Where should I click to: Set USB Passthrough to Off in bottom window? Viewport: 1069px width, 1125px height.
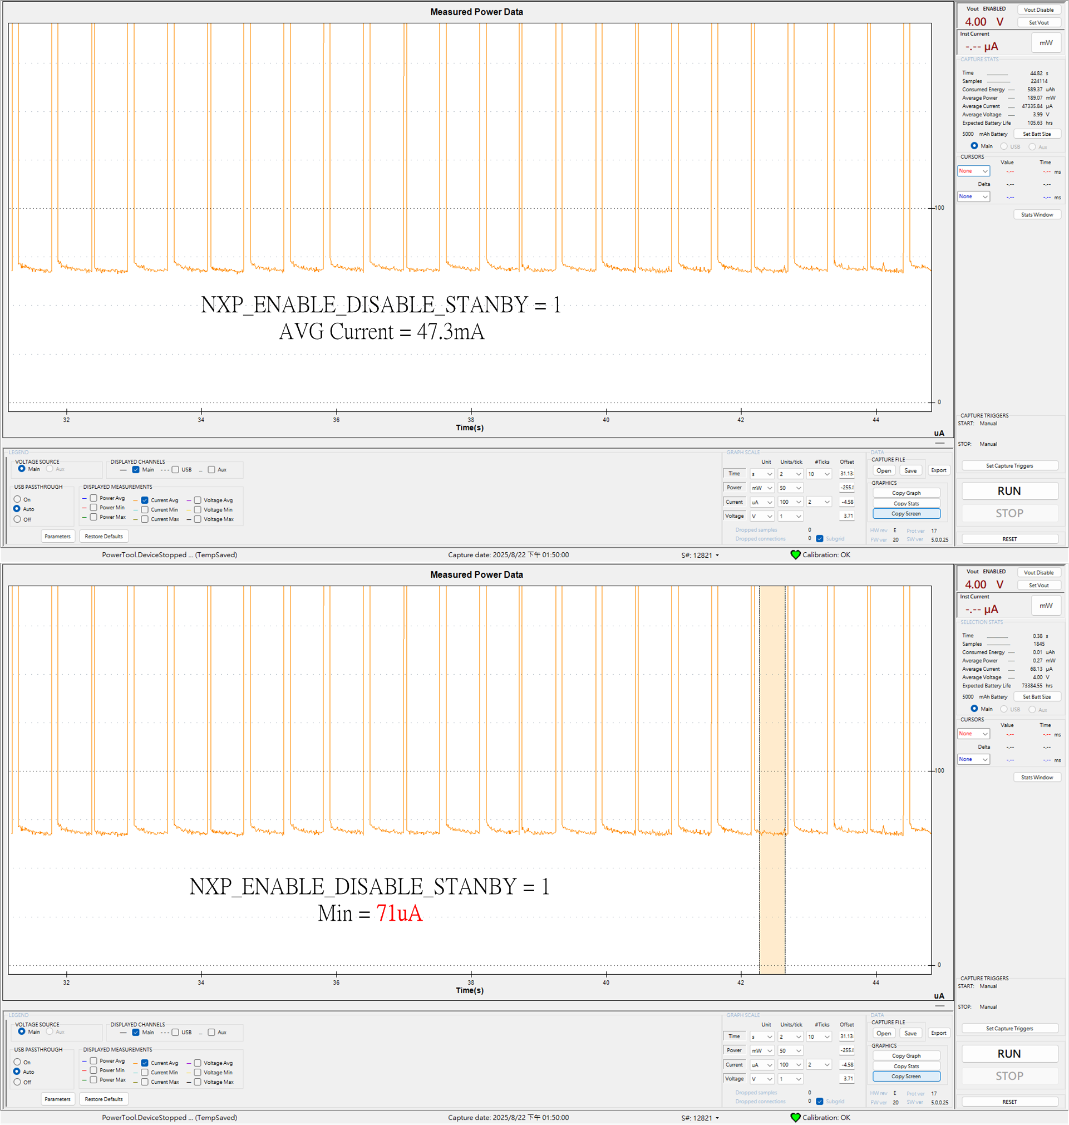coord(18,1082)
